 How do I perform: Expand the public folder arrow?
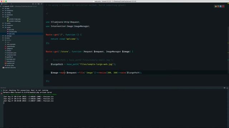point(3,23)
